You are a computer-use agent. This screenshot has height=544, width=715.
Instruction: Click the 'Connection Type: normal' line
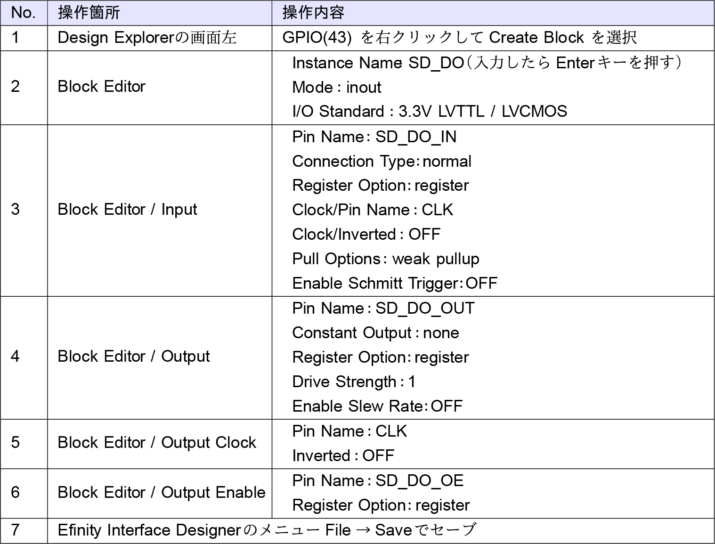click(x=382, y=161)
